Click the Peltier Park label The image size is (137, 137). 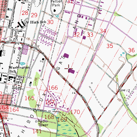click(x=56, y=3)
